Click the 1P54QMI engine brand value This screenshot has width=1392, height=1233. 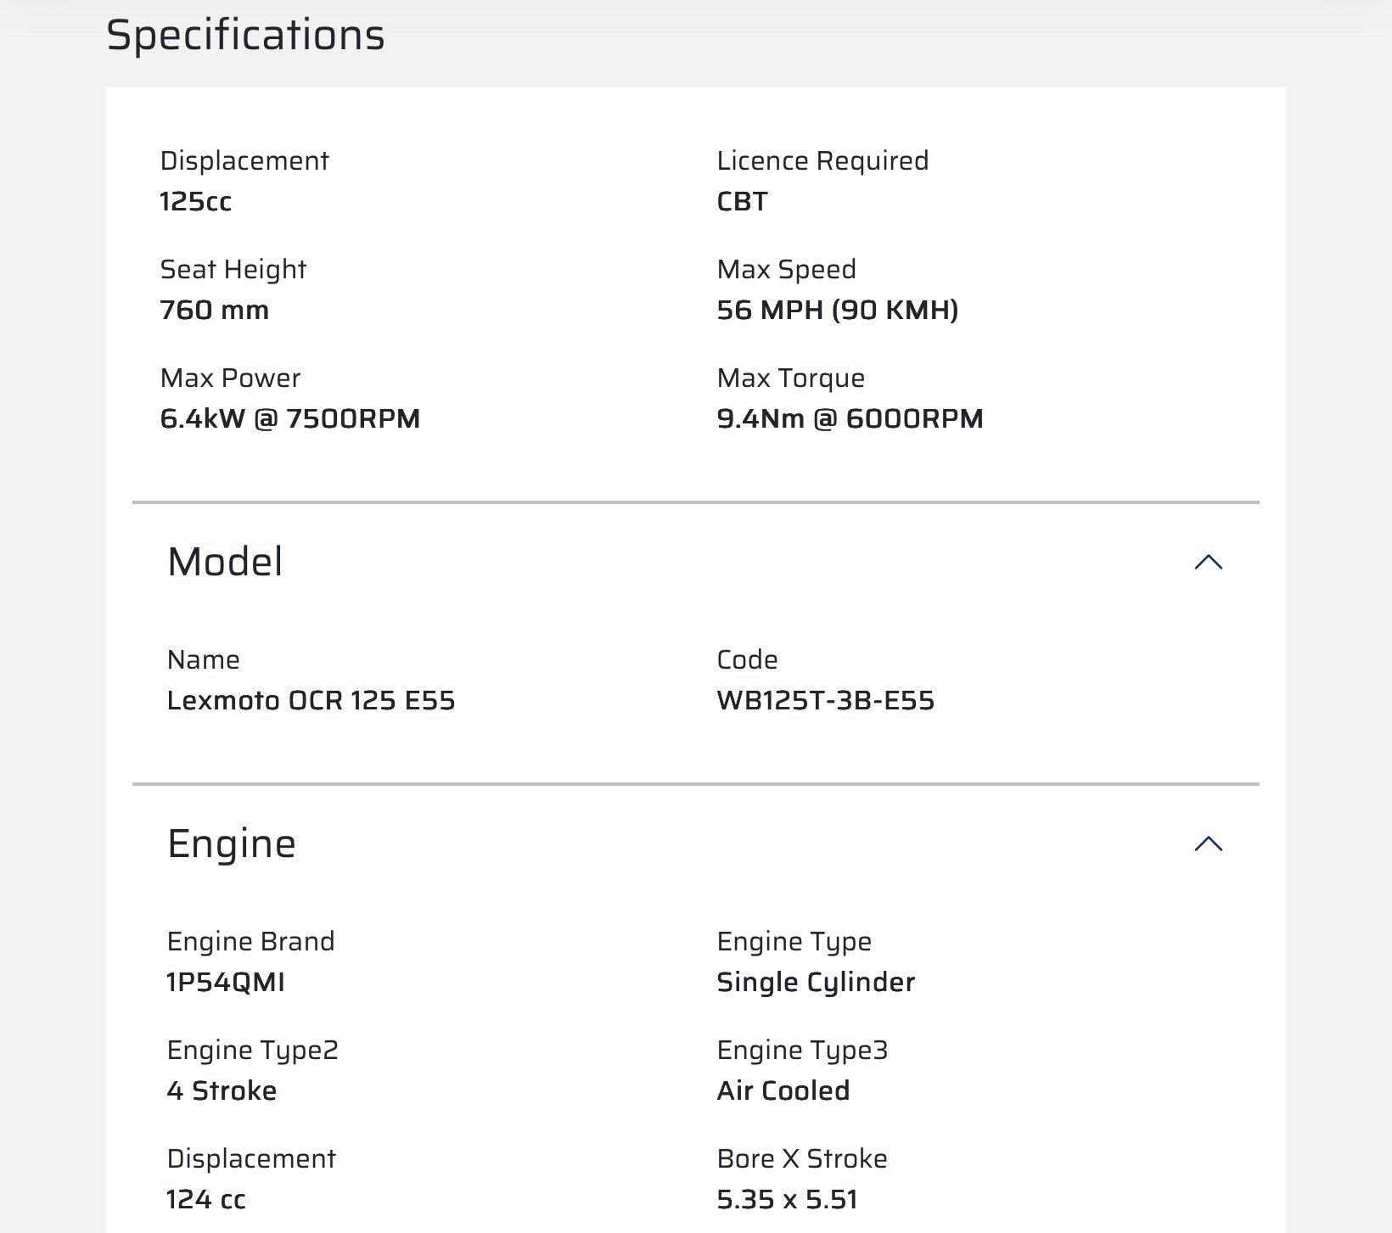coord(226,983)
